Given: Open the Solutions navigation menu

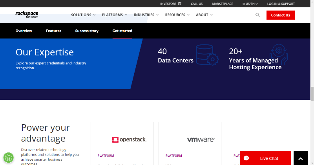Looking at the screenshot, I should pos(83,15).
